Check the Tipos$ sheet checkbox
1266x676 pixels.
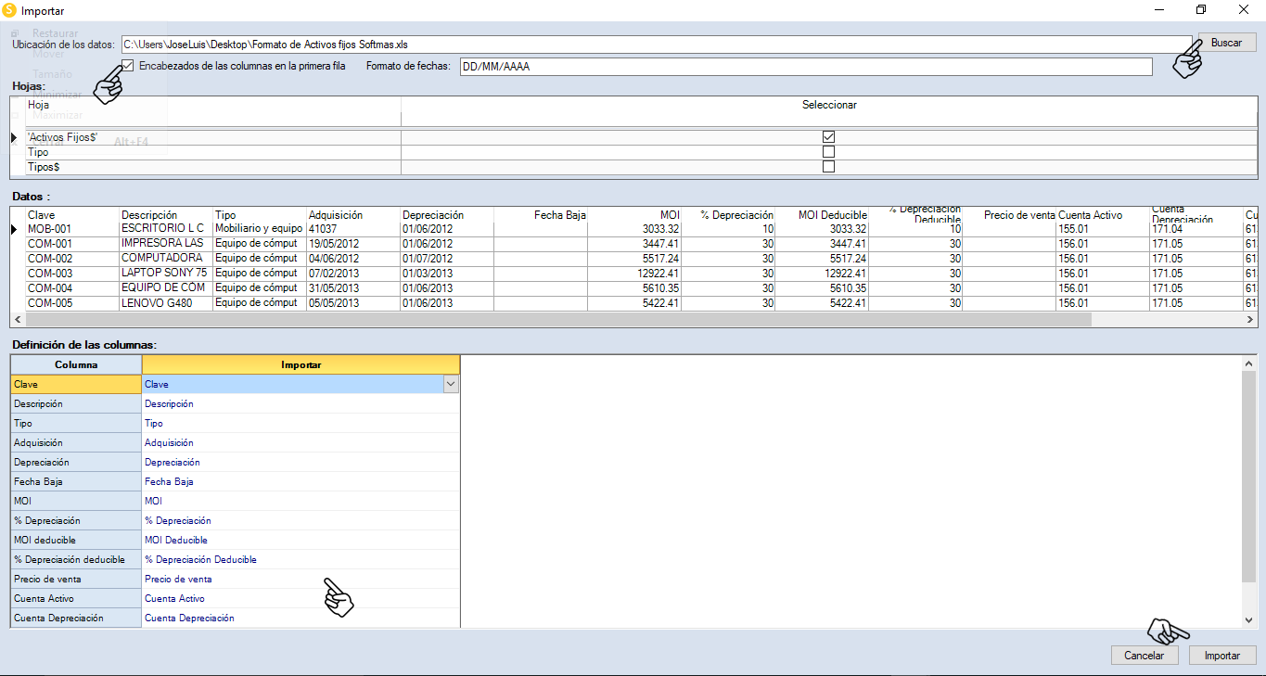[x=828, y=166]
